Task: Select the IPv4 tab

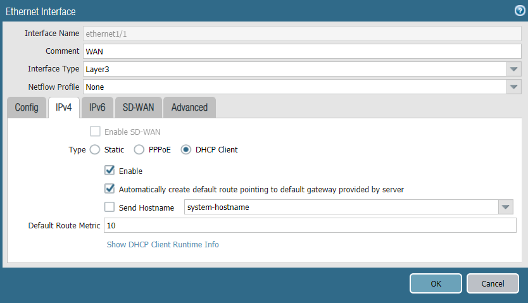Action: (x=64, y=108)
